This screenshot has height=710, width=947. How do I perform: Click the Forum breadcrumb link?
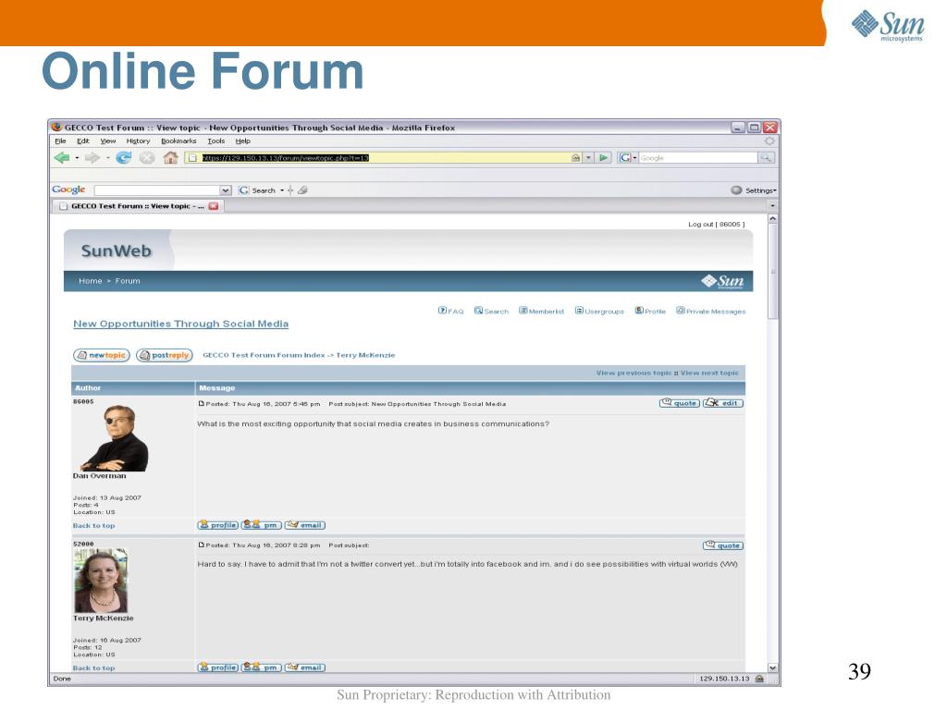[x=128, y=281]
